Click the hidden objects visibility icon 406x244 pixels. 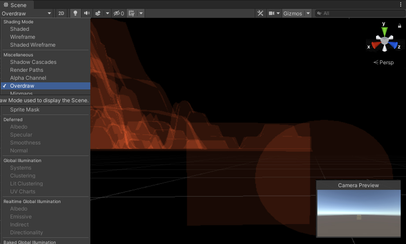119,13
